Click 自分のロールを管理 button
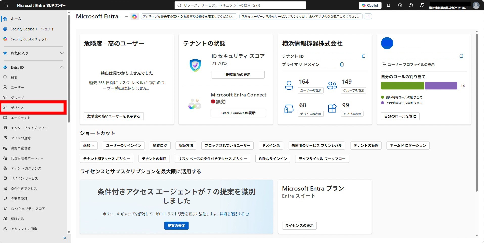Image resolution: width=484 pixels, height=243 pixels. pyautogui.click(x=400, y=116)
